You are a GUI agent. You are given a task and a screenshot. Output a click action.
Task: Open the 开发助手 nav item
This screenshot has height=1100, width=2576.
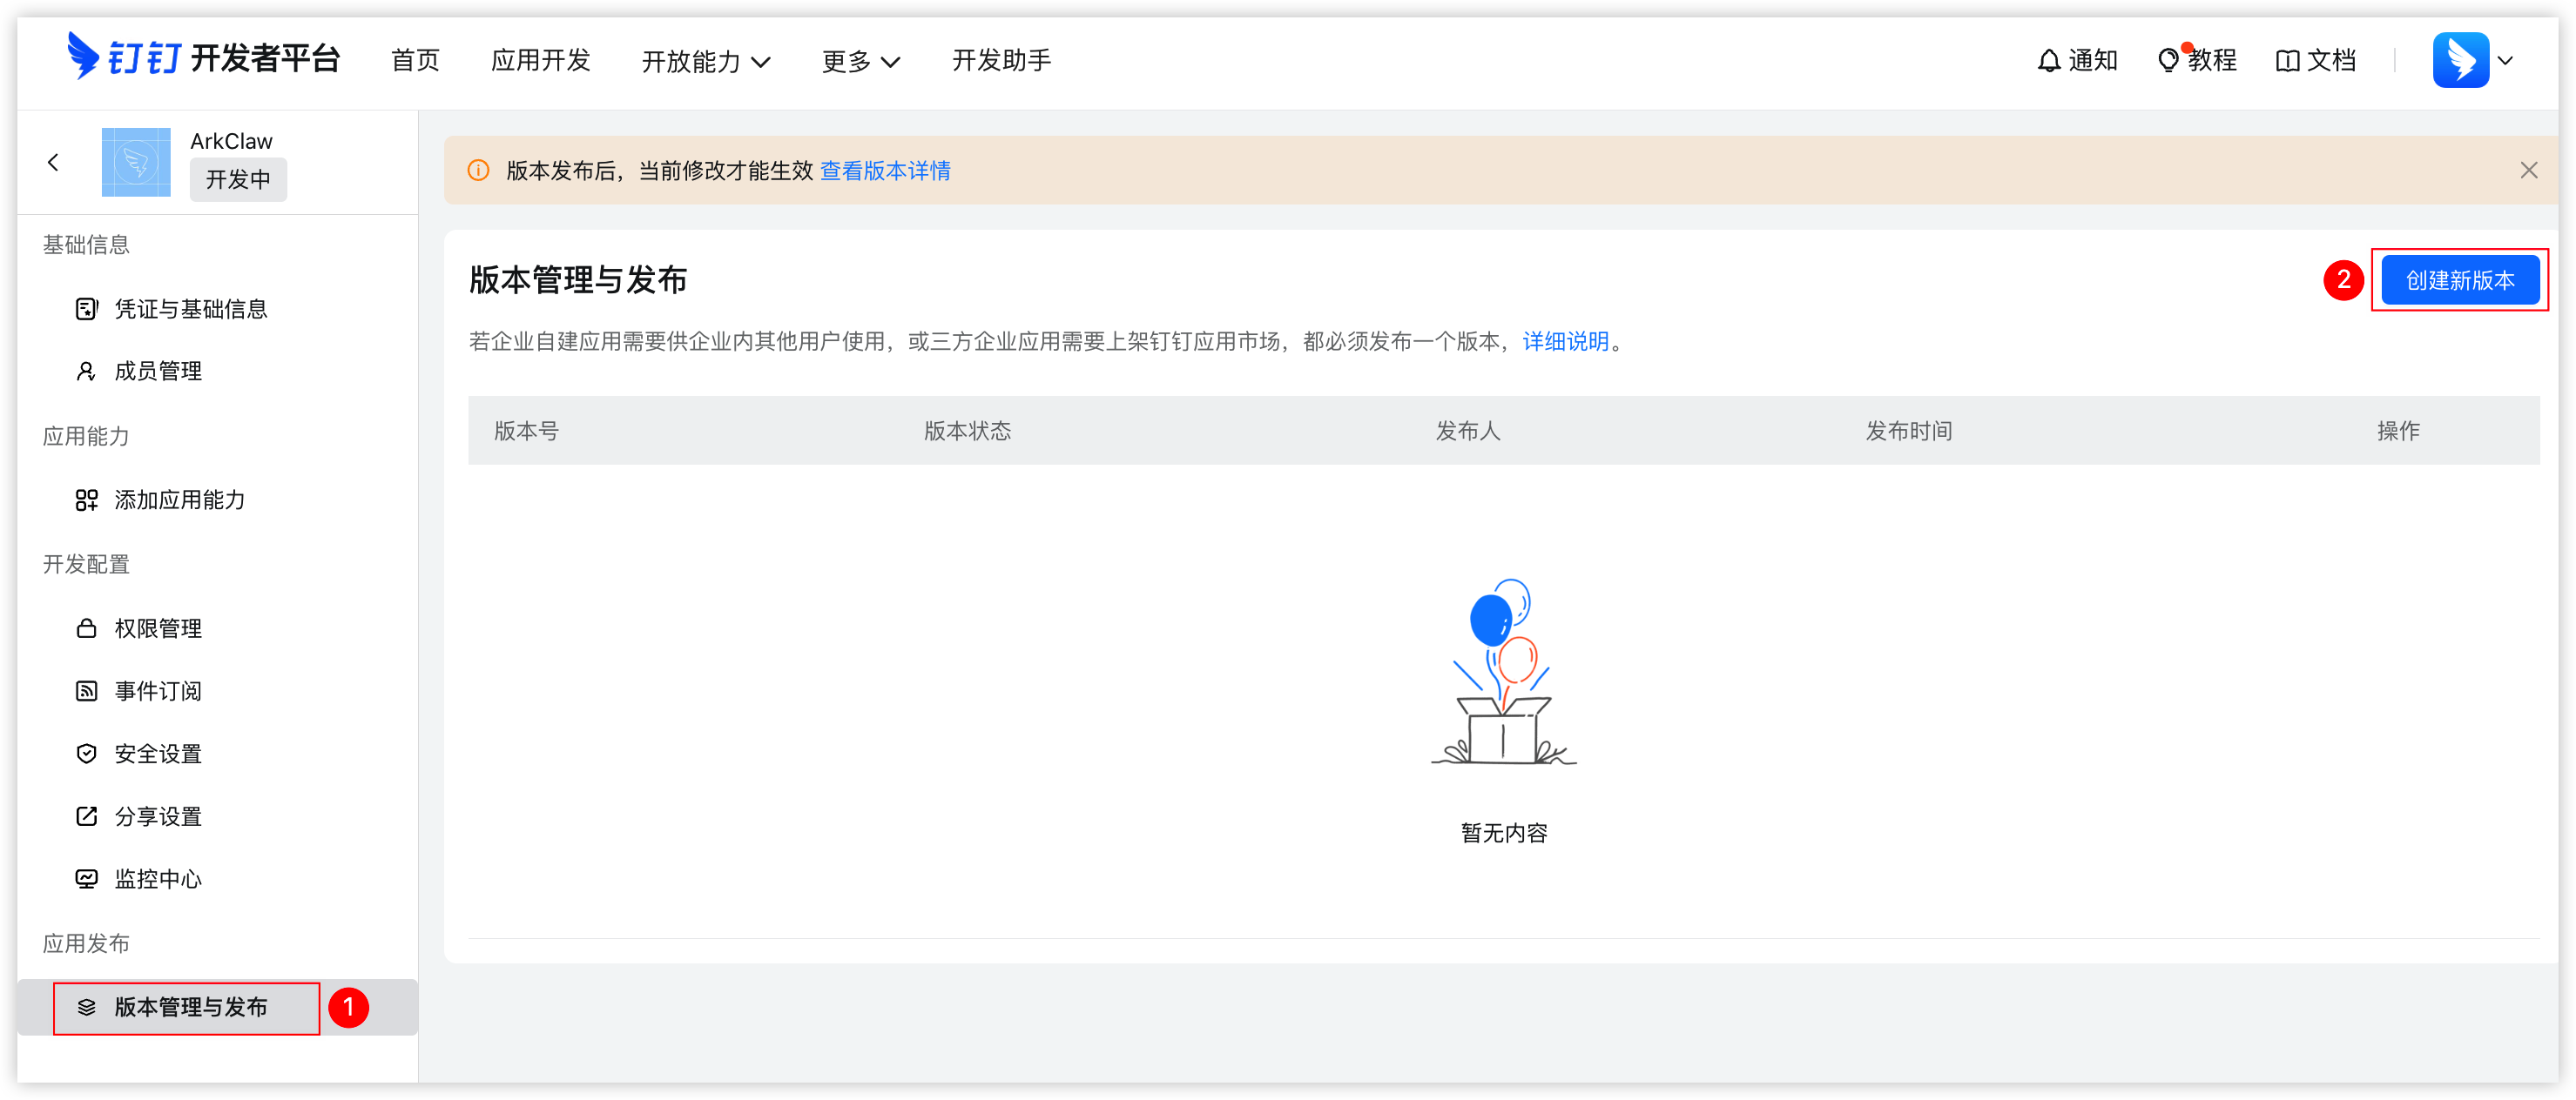1001,61
